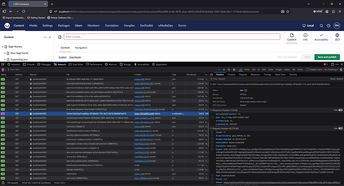Screen dimensions: 344x186
Task: Clear network log with trash icon
Action: point(3,69)
